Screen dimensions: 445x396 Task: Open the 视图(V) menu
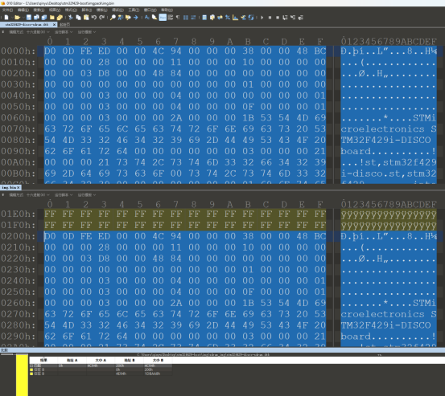(x=55, y=10)
